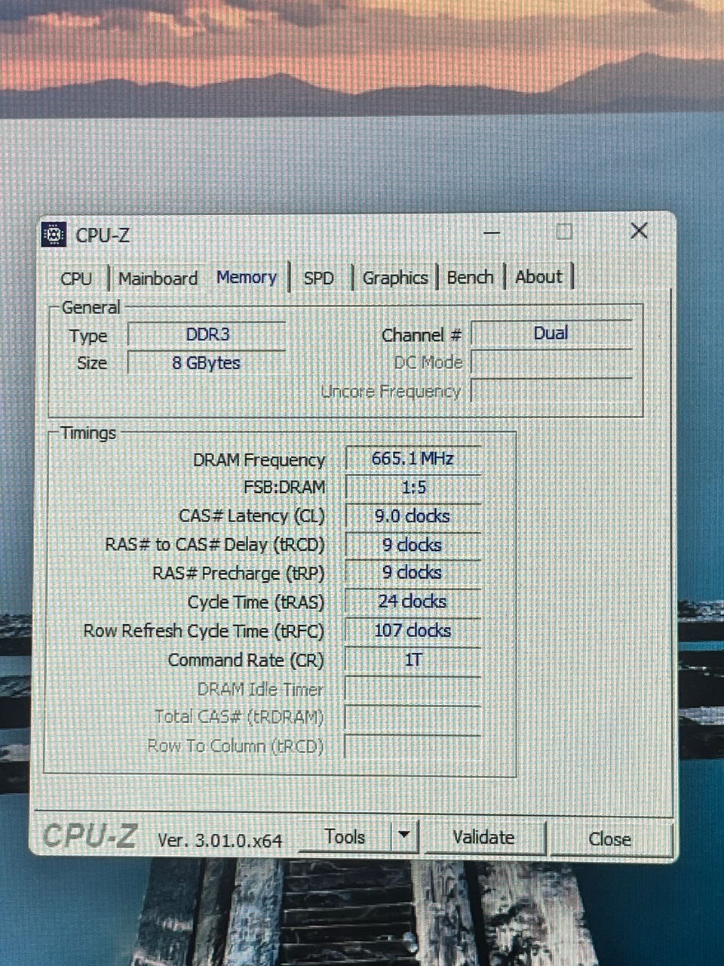The width and height of the screenshot is (724, 966).
Task: Click the FSB:DRAM label
Action: (x=284, y=488)
